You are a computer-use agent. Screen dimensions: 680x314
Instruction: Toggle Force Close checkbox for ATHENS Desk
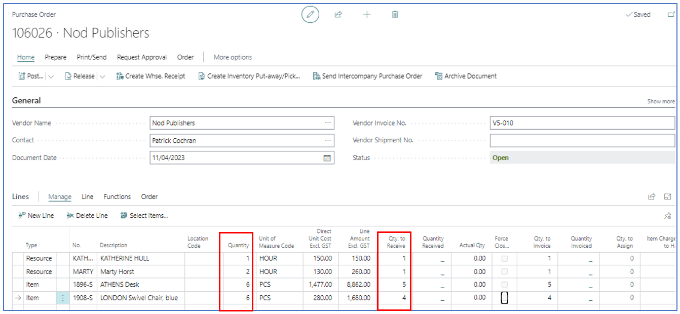[504, 285]
